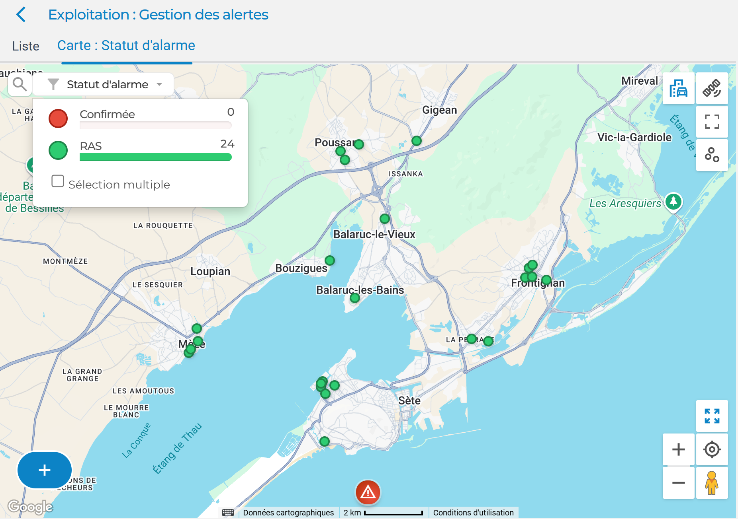Zoom out of the map
The image size is (738, 519).
pyautogui.click(x=678, y=483)
